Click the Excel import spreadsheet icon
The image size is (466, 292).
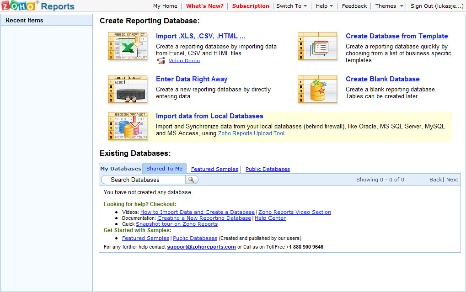(x=128, y=46)
